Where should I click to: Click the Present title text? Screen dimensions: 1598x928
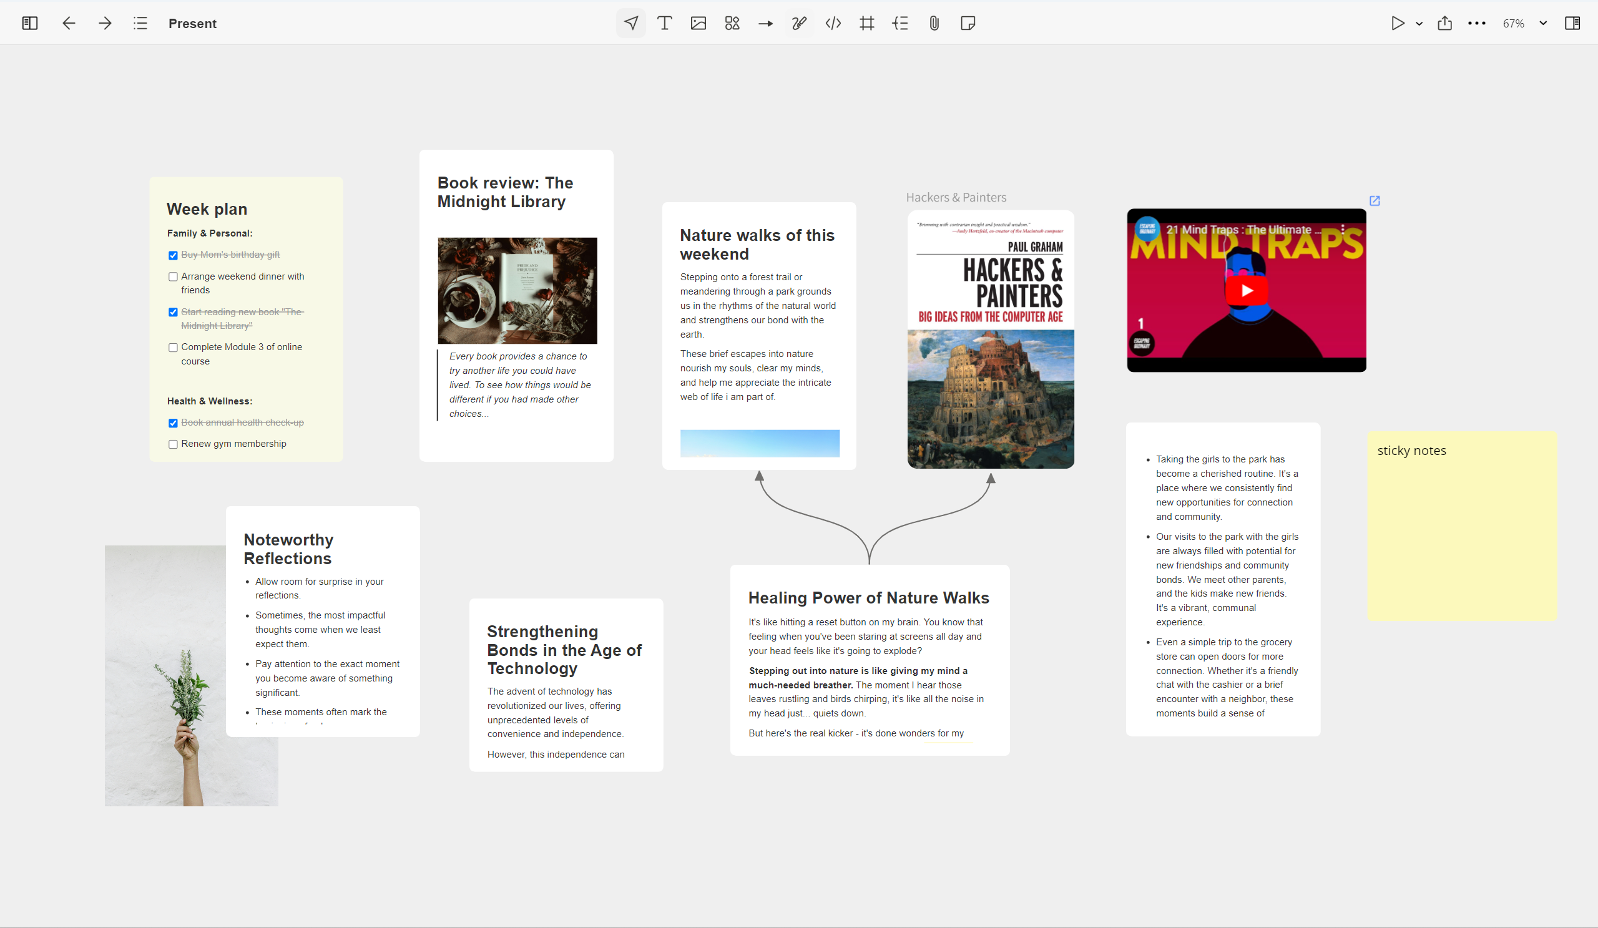pyautogui.click(x=192, y=24)
